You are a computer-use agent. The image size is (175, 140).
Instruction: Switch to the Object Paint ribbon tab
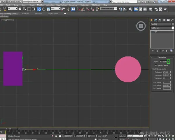click(53, 14)
